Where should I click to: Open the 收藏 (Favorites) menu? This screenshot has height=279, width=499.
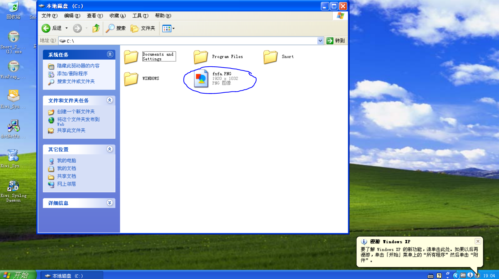(x=118, y=16)
